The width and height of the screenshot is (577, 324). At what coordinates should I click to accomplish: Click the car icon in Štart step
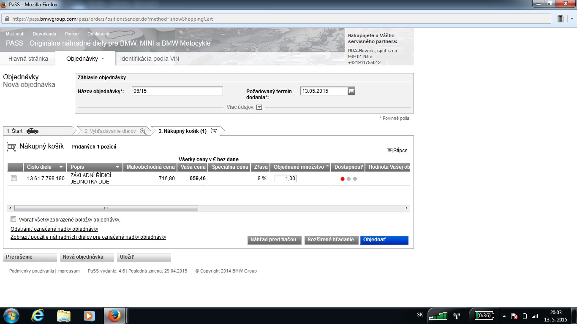pyautogui.click(x=33, y=131)
